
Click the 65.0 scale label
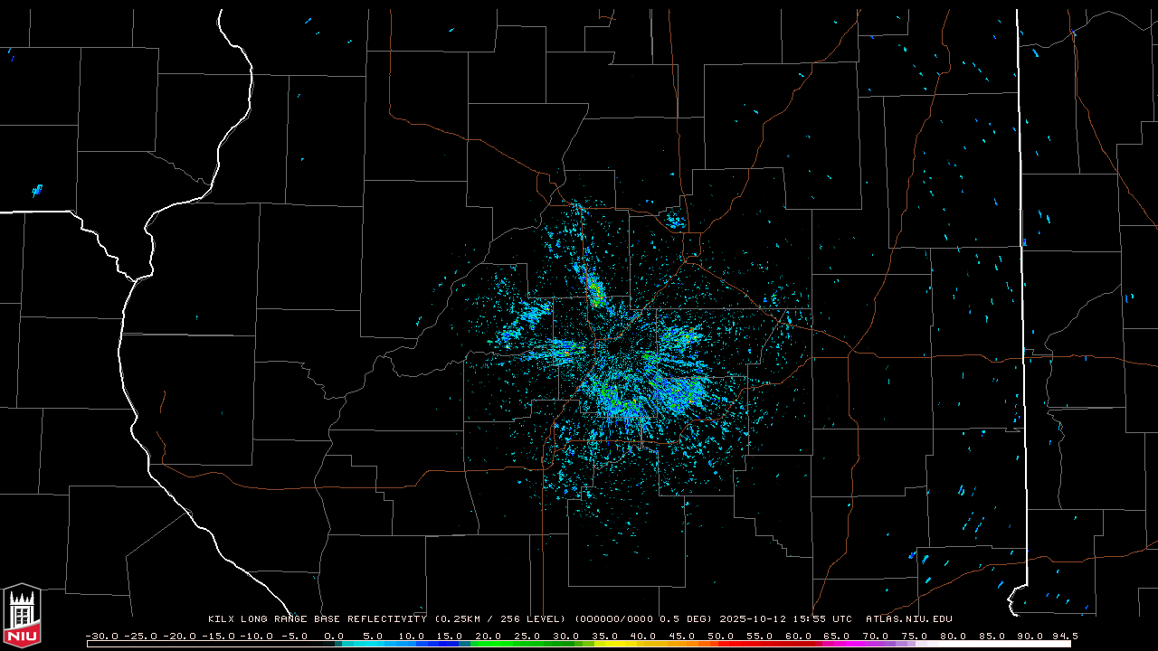click(835, 636)
